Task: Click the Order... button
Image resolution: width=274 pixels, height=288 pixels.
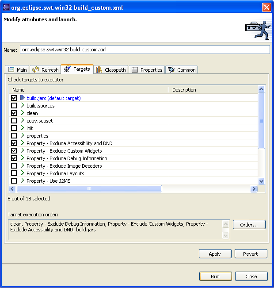Action: tap(249, 225)
